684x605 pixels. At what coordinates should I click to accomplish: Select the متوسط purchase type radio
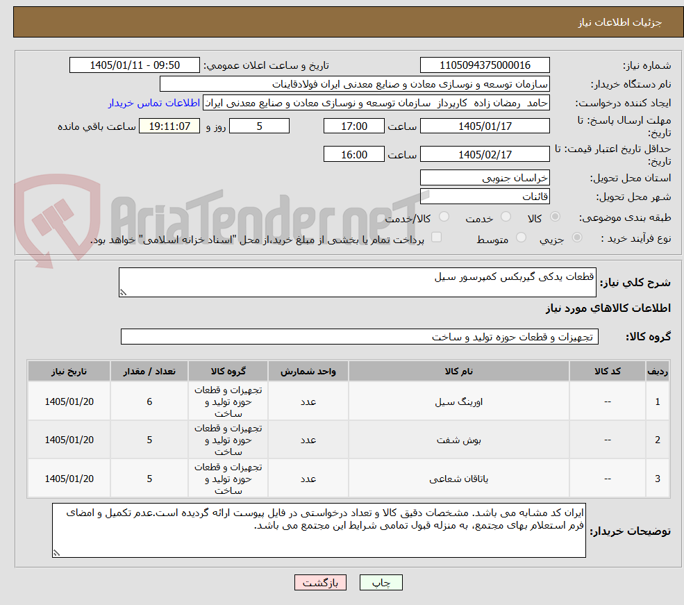(521, 238)
